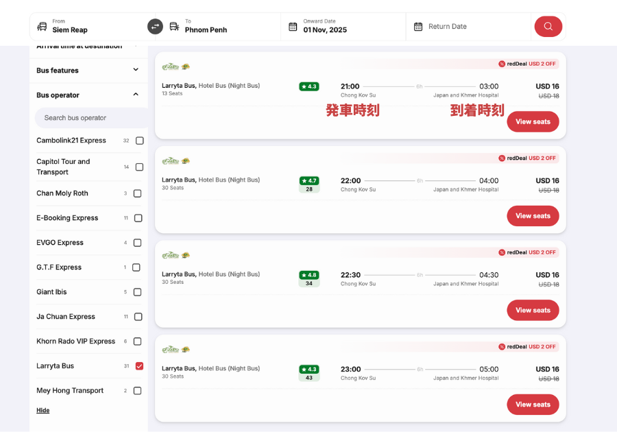Click the 03:00 arrival time
Screen dimensions: 617x432
tap(489, 86)
